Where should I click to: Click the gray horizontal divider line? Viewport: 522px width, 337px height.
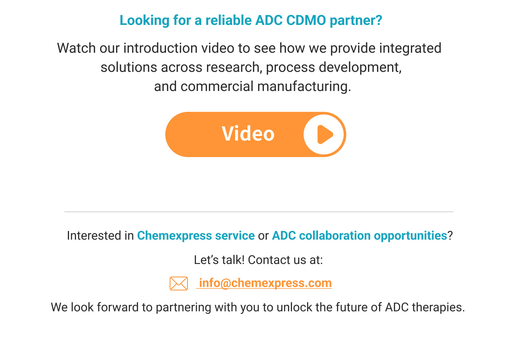point(259,212)
